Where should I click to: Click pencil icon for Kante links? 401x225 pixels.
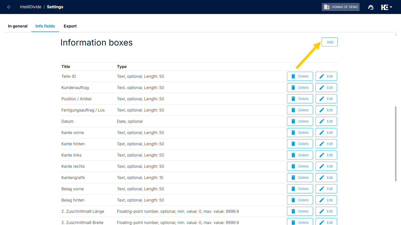(322, 155)
